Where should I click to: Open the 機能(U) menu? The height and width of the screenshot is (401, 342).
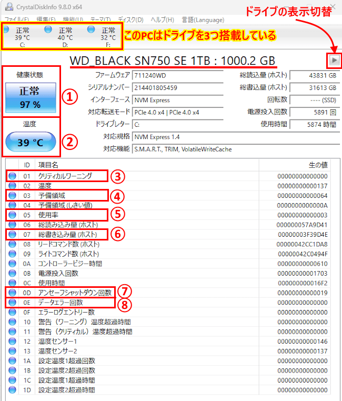coord(73,19)
